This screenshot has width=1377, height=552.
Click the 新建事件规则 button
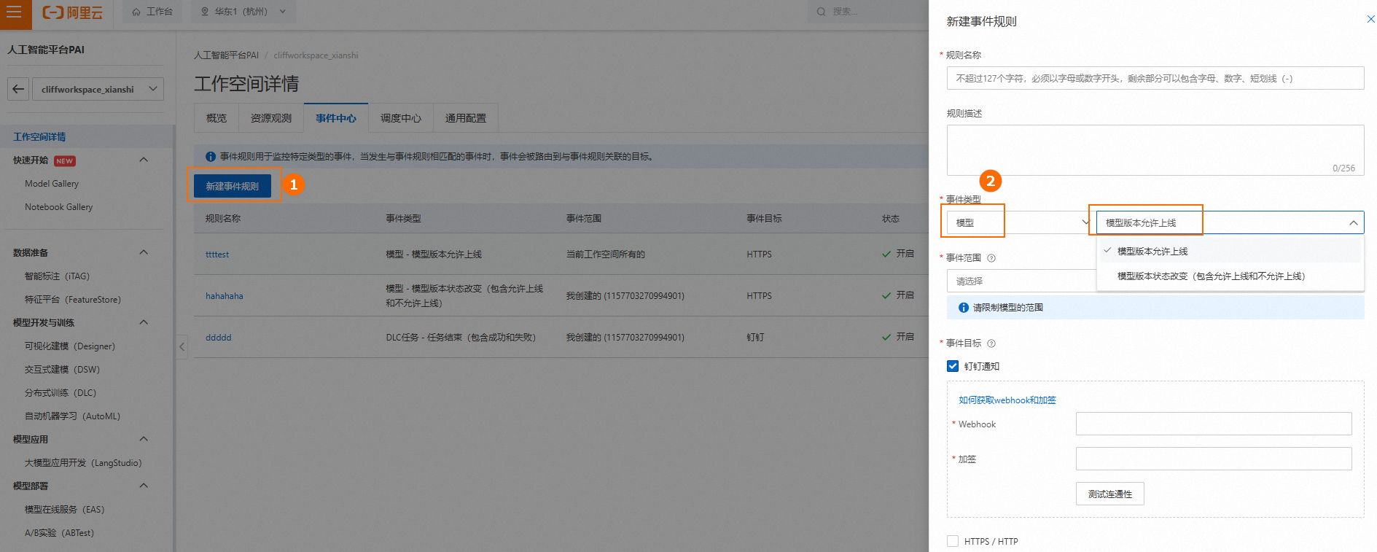tap(233, 186)
